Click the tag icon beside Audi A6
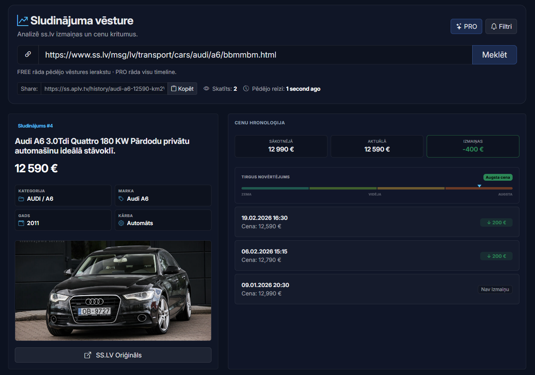 pyautogui.click(x=121, y=199)
